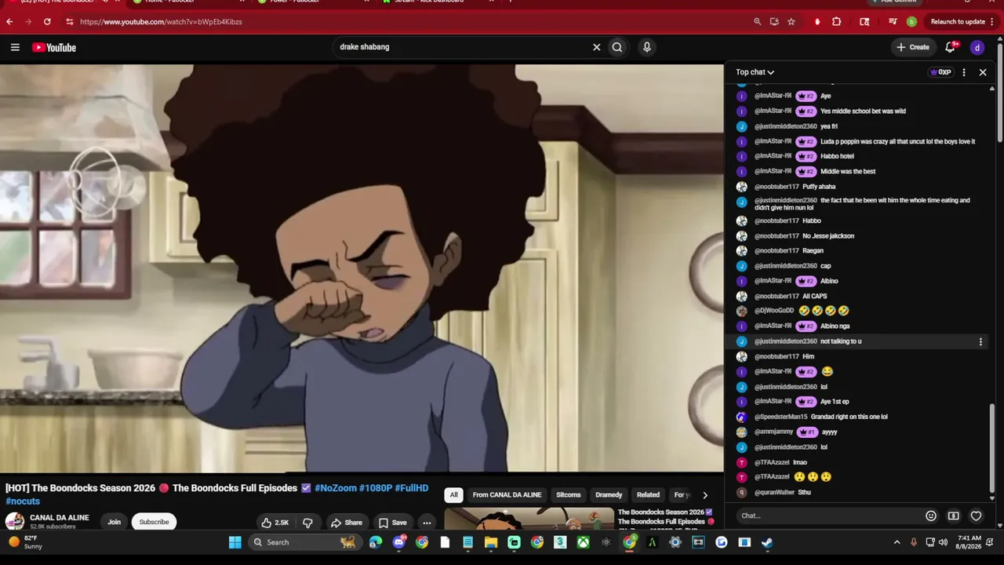
Task: Send a heart reaction in chat
Action: (x=977, y=516)
